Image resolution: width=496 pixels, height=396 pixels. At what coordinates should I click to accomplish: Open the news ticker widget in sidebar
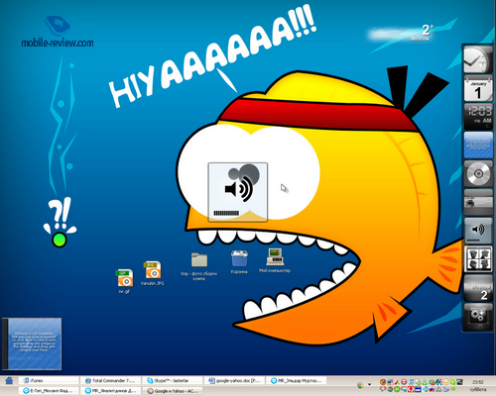(x=478, y=202)
